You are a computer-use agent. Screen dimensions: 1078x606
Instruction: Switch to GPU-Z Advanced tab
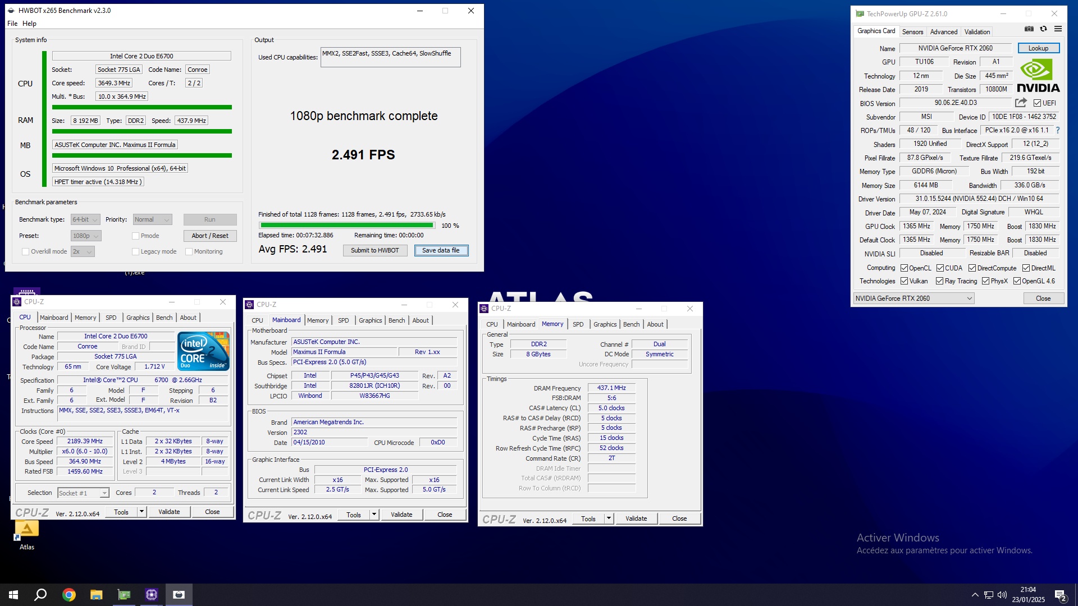click(x=943, y=32)
